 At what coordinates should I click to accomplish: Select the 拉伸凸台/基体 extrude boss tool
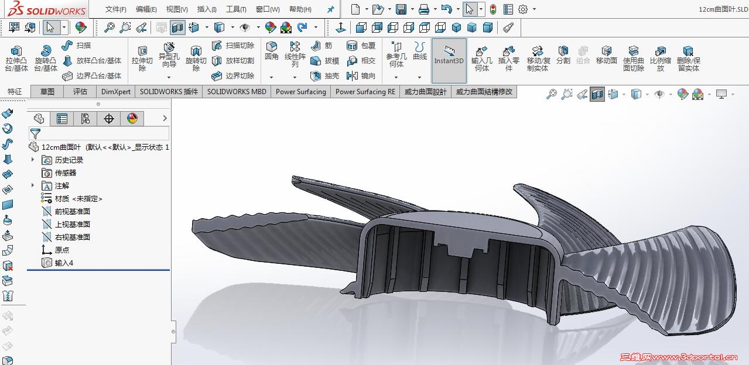pos(16,58)
